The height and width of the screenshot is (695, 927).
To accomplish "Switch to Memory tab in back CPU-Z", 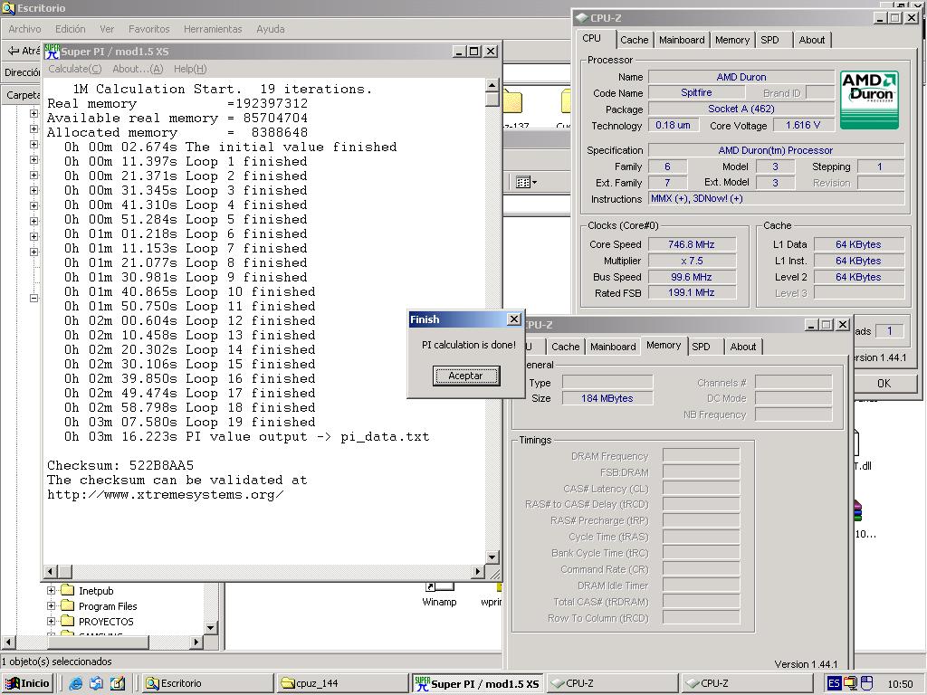I will click(x=731, y=40).
